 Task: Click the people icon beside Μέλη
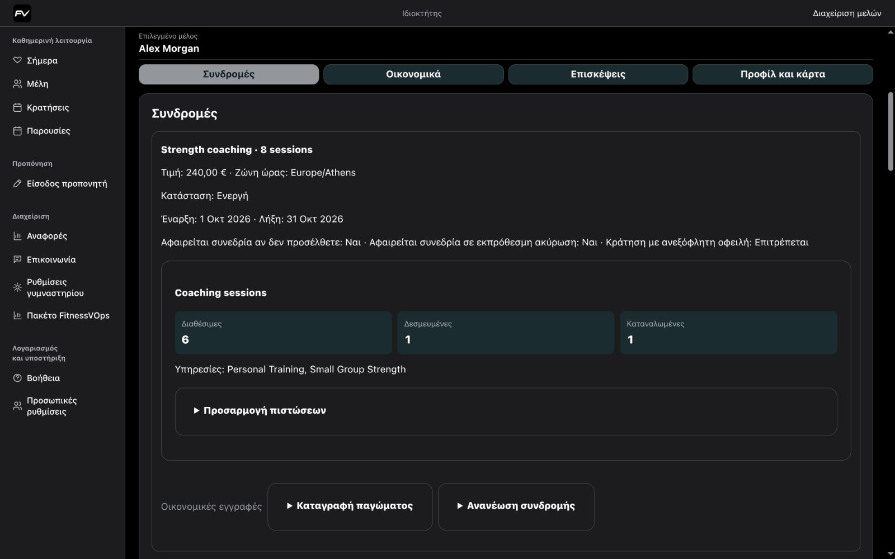click(x=17, y=84)
